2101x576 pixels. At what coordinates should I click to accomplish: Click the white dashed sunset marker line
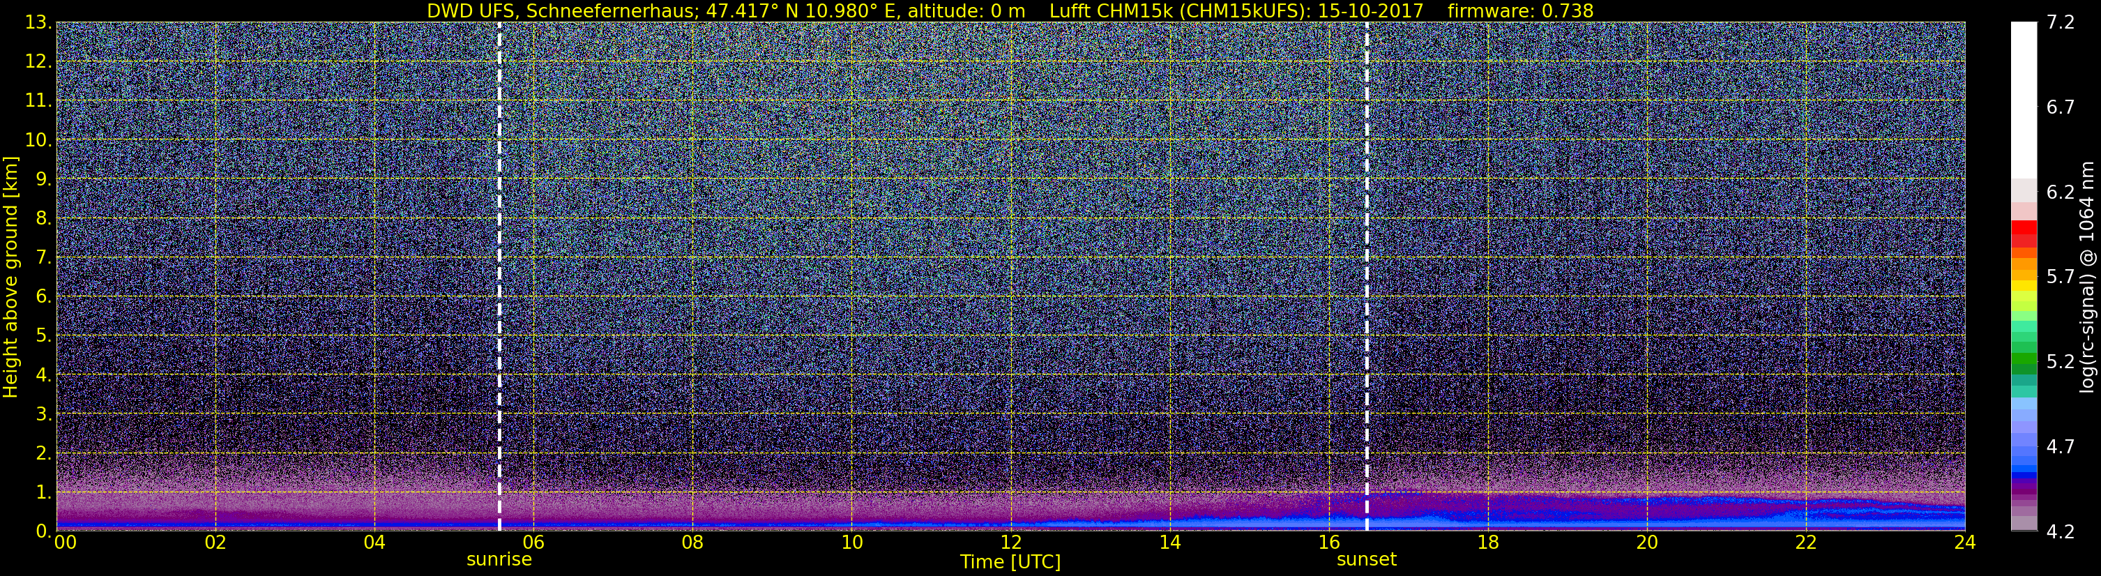tap(1367, 275)
